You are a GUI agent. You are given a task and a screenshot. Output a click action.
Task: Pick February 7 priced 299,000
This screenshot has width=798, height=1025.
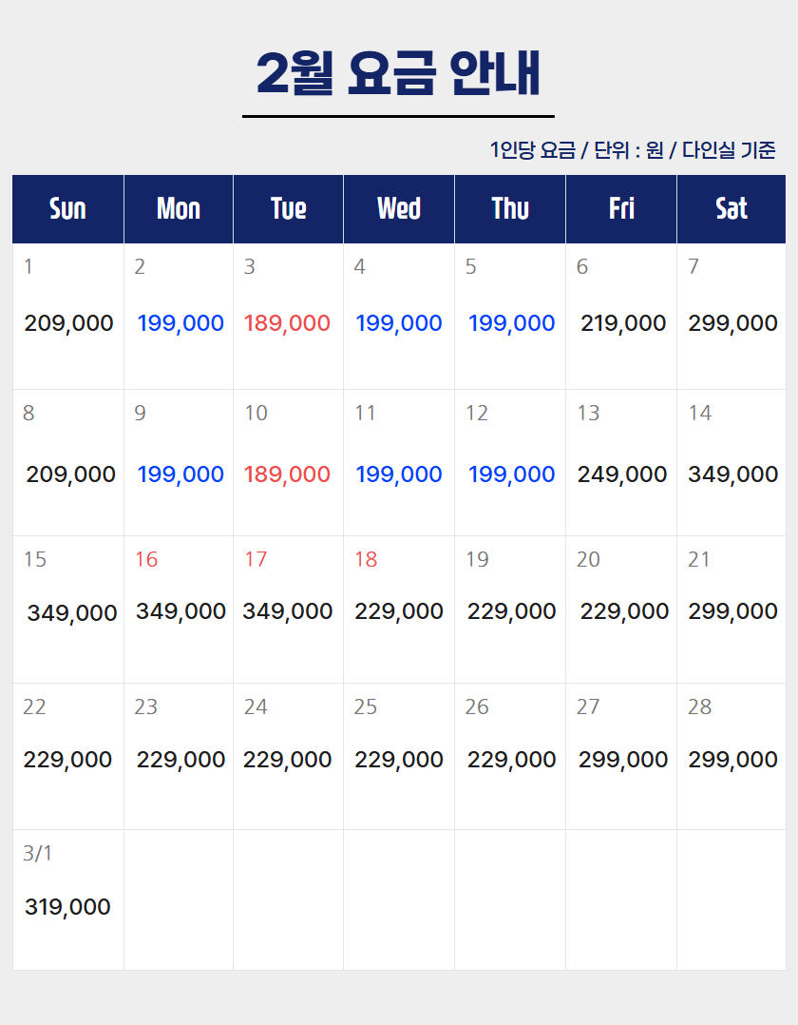click(732, 323)
